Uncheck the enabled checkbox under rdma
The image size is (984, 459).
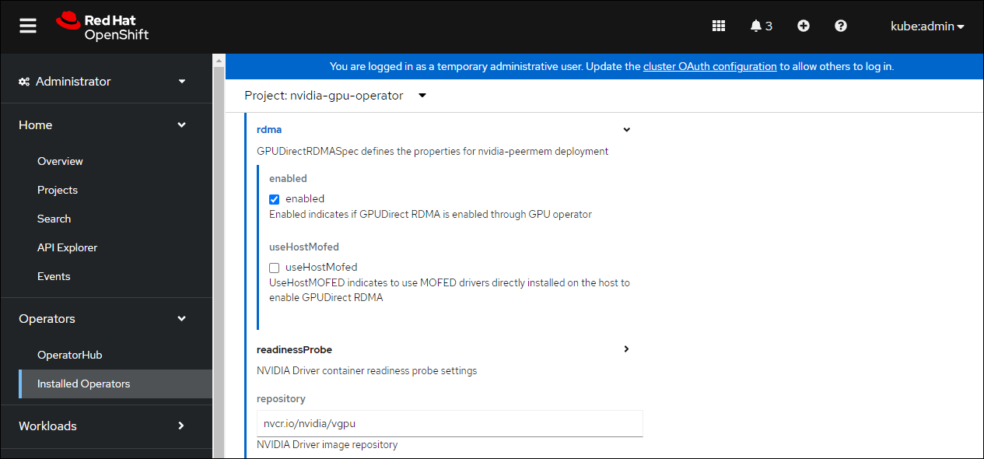click(274, 199)
